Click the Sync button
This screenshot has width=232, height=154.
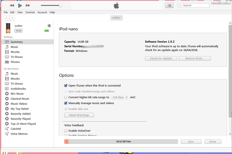[x=191, y=142]
